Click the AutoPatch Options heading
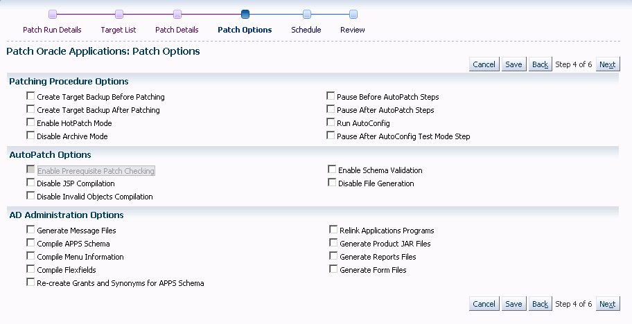Viewport: 632px width, 324px height. coord(51,154)
